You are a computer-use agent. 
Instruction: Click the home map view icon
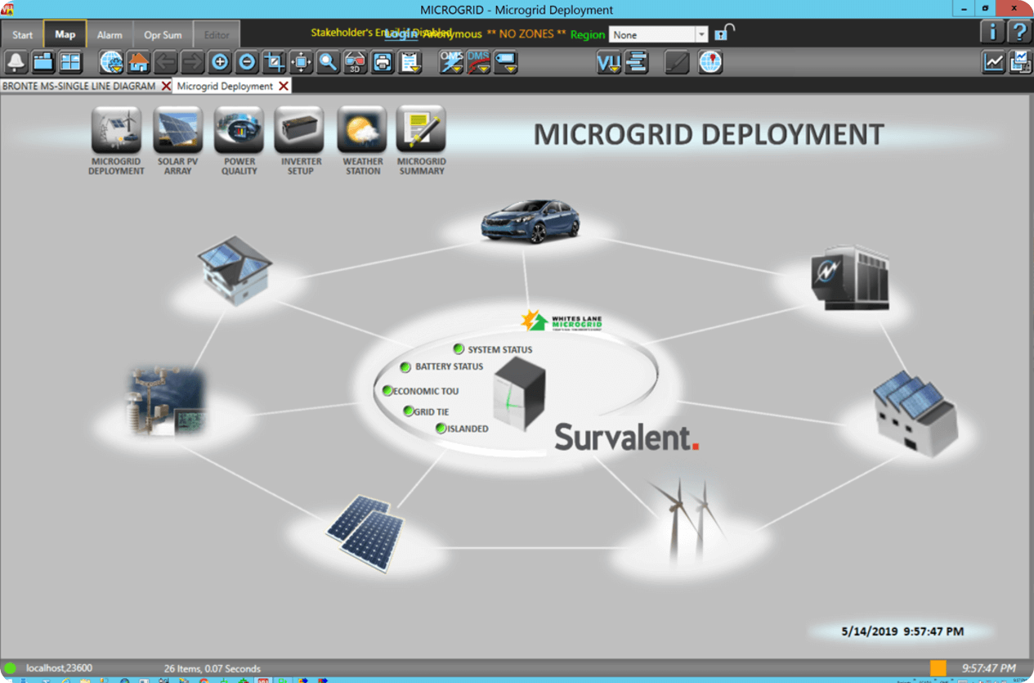coord(138,62)
